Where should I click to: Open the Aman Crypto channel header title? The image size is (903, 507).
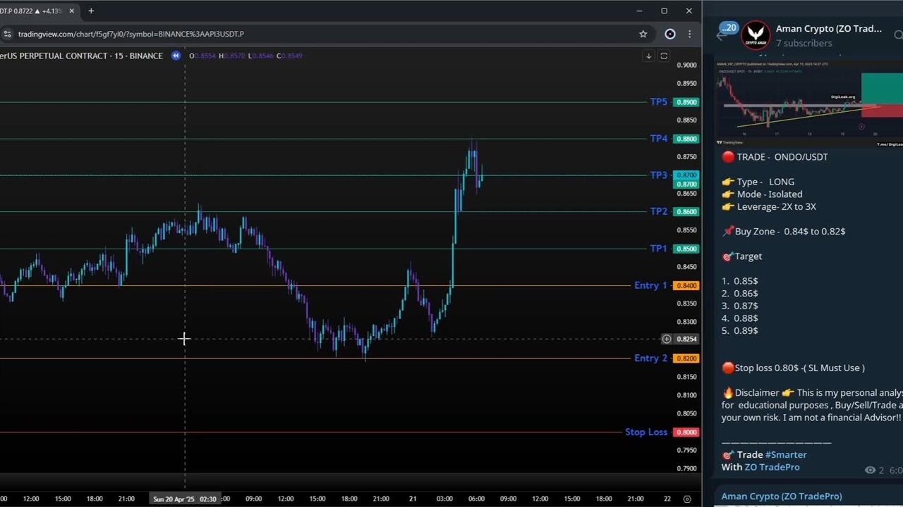[x=828, y=29]
